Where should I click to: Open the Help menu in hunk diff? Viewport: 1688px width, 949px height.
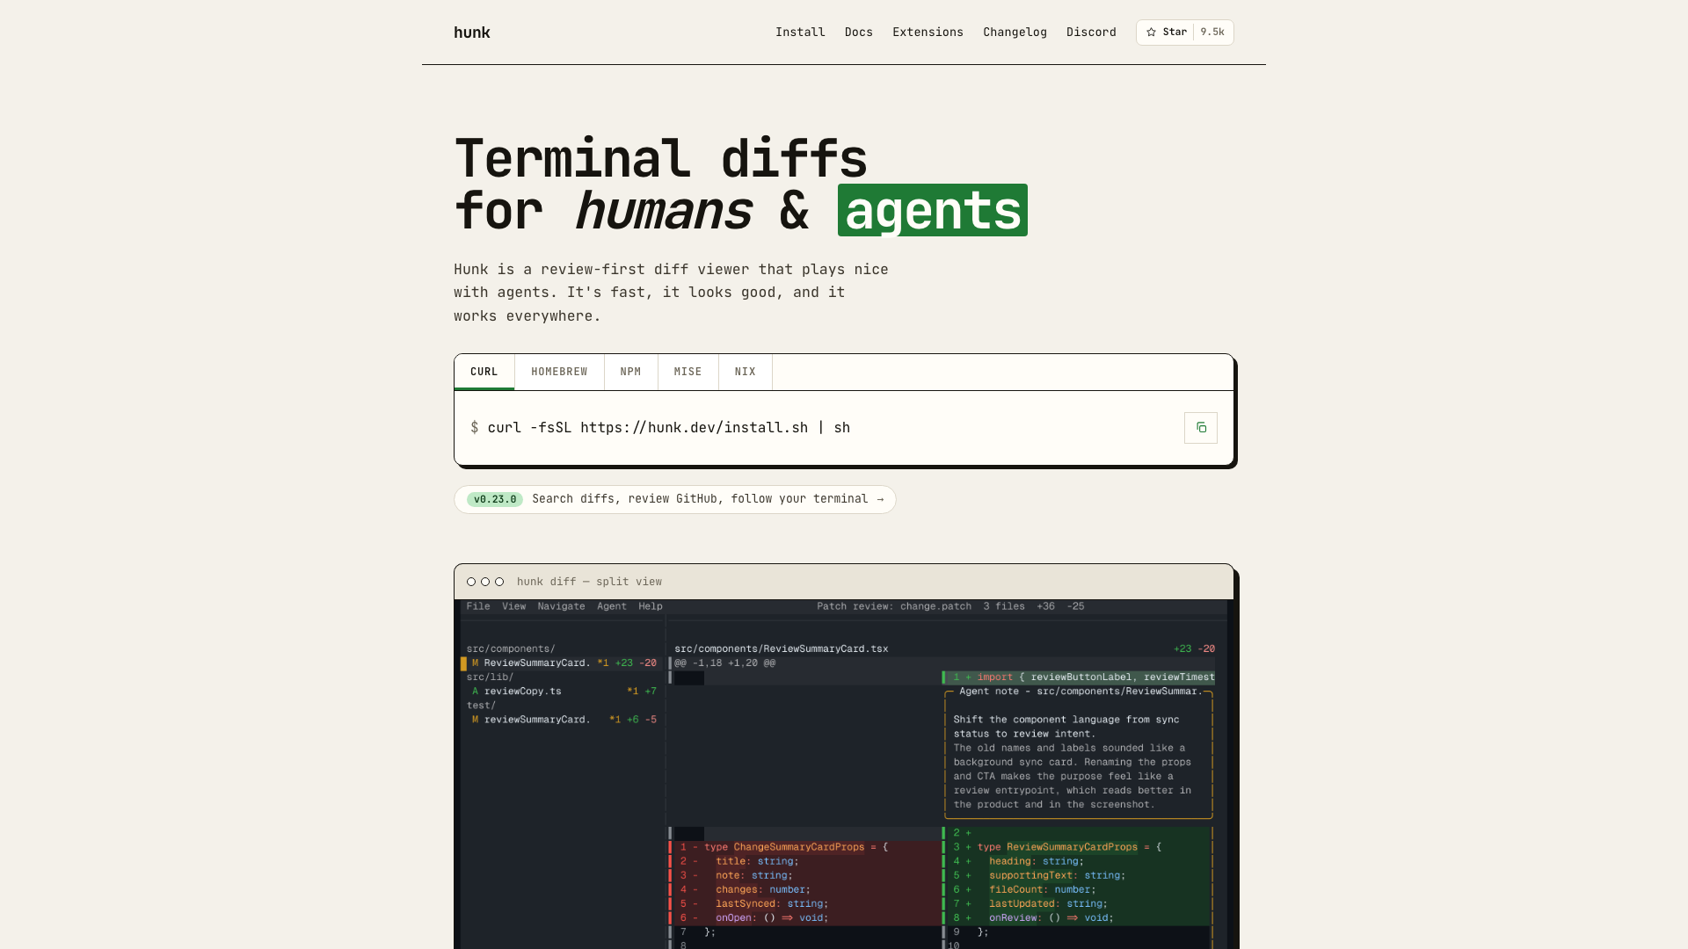651,606
